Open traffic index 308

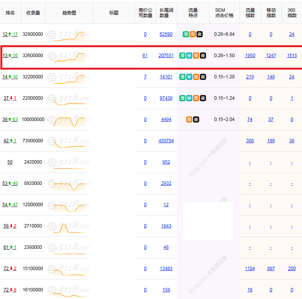(x=250, y=141)
